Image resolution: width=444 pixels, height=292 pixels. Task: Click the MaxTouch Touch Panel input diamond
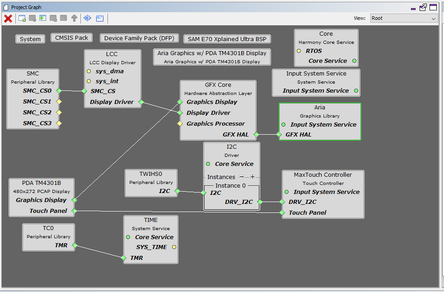[x=282, y=212]
